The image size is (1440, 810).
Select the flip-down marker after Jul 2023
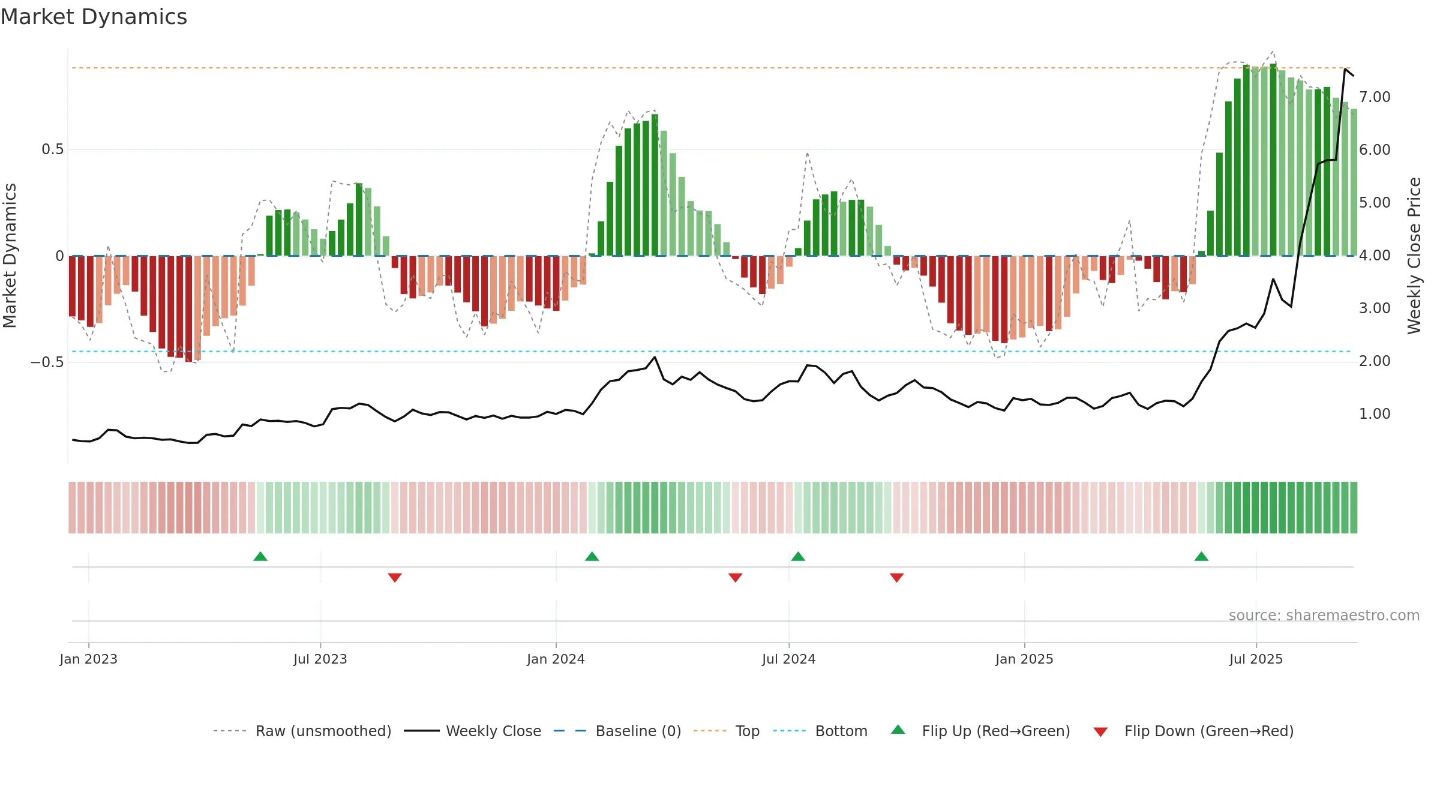pos(395,577)
